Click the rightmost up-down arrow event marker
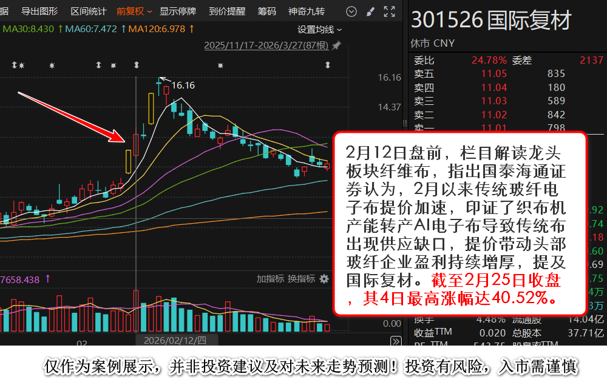 click(x=328, y=65)
